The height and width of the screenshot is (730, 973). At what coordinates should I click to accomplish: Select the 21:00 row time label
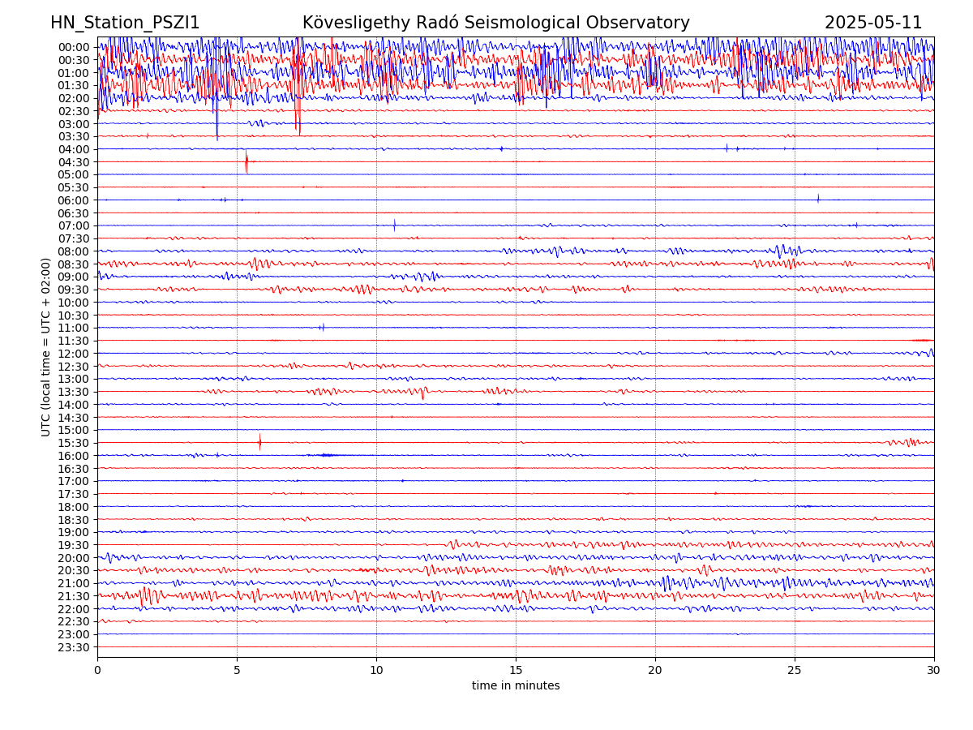74,583
